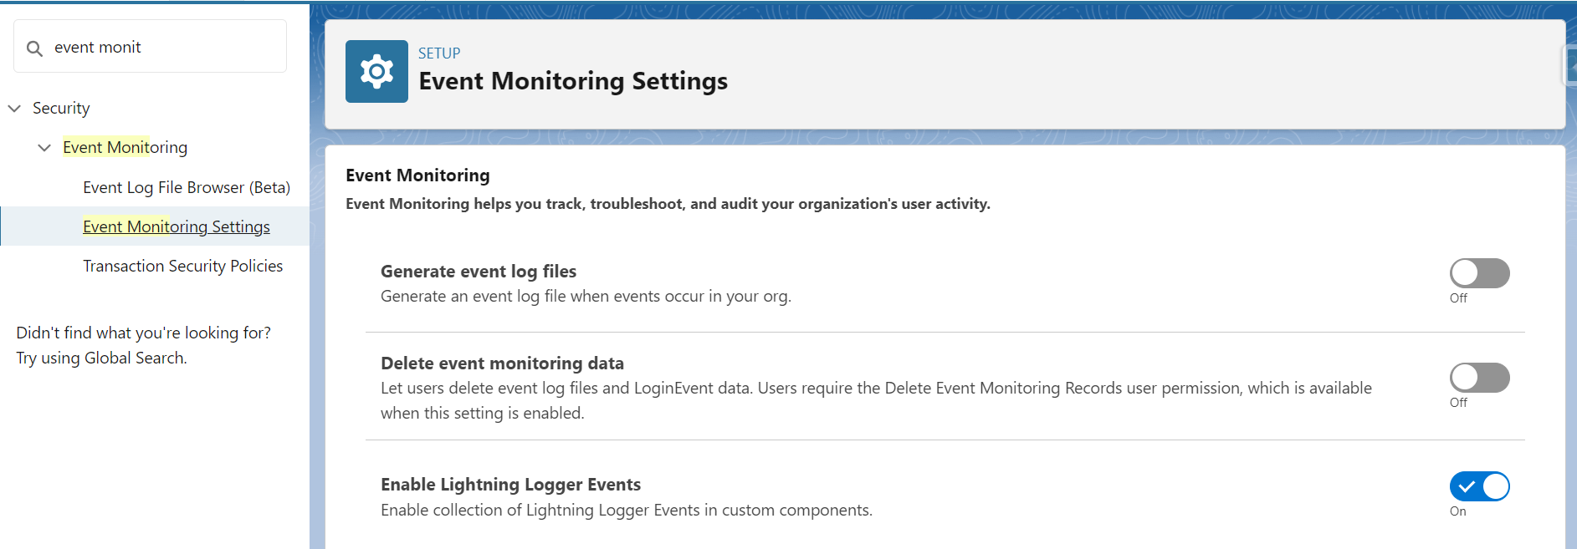Collapse the Event Monitoring subsection chevron
Image resolution: width=1577 pixels, height=549 pixels.
44,148
